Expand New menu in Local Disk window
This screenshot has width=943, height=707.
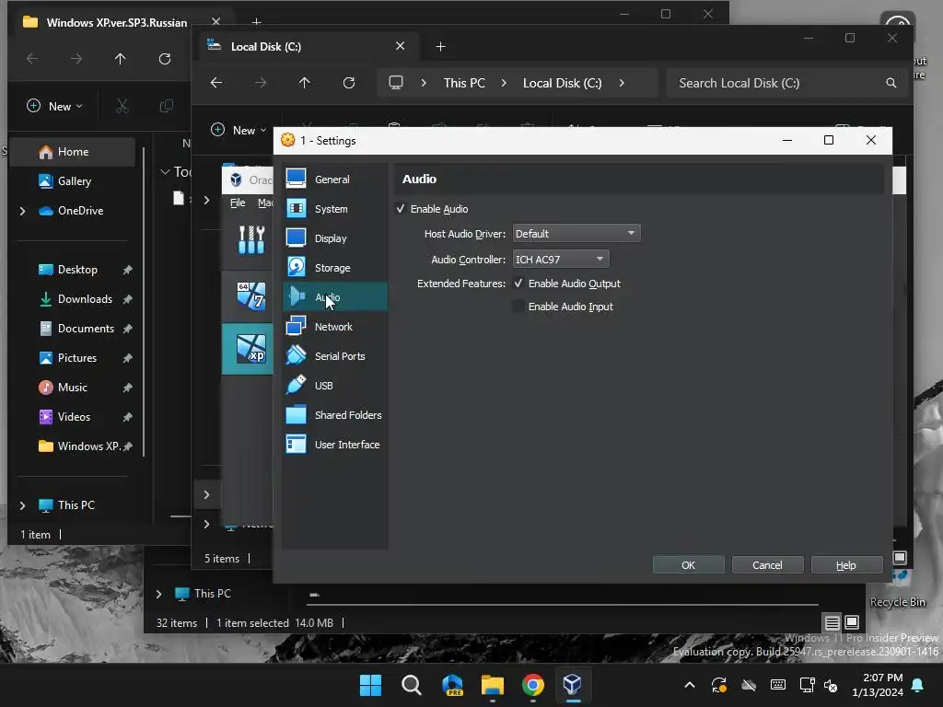click(x=239, y=130)
